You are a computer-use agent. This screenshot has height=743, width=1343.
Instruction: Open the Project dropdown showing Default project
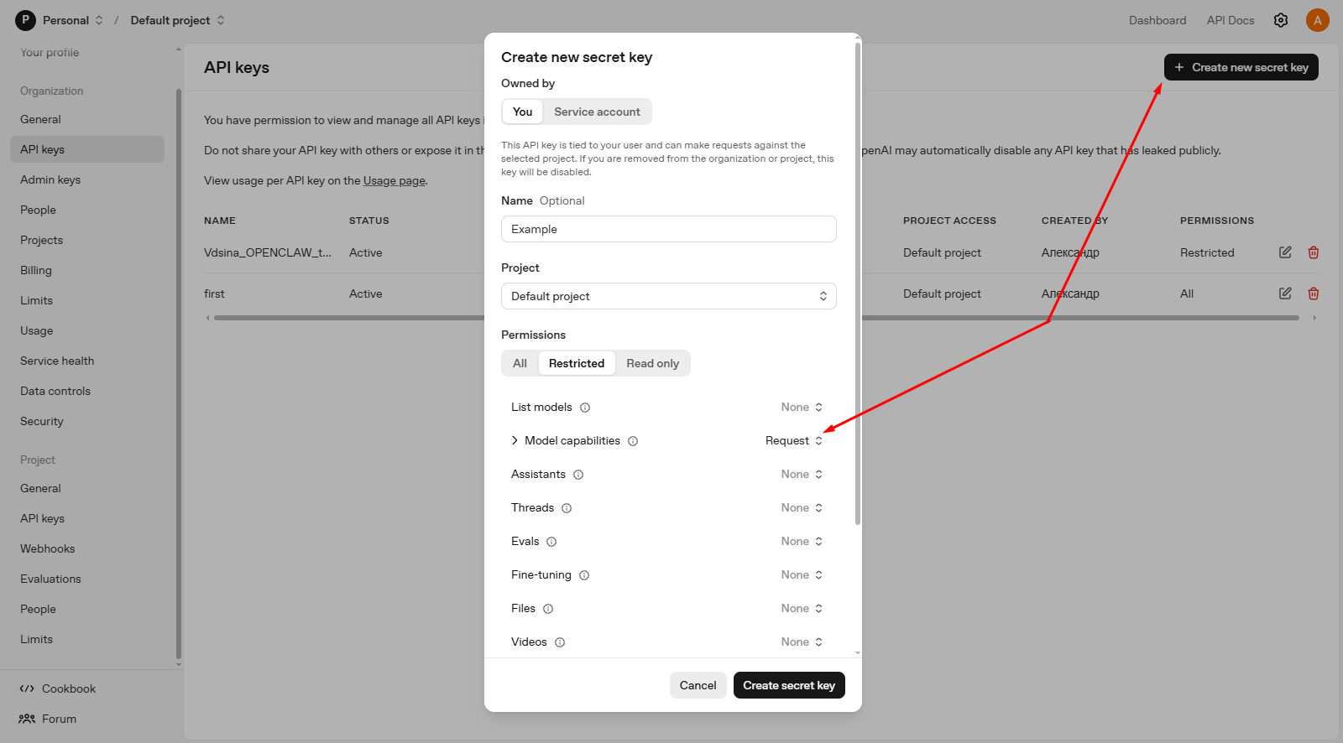click(668, 296)
